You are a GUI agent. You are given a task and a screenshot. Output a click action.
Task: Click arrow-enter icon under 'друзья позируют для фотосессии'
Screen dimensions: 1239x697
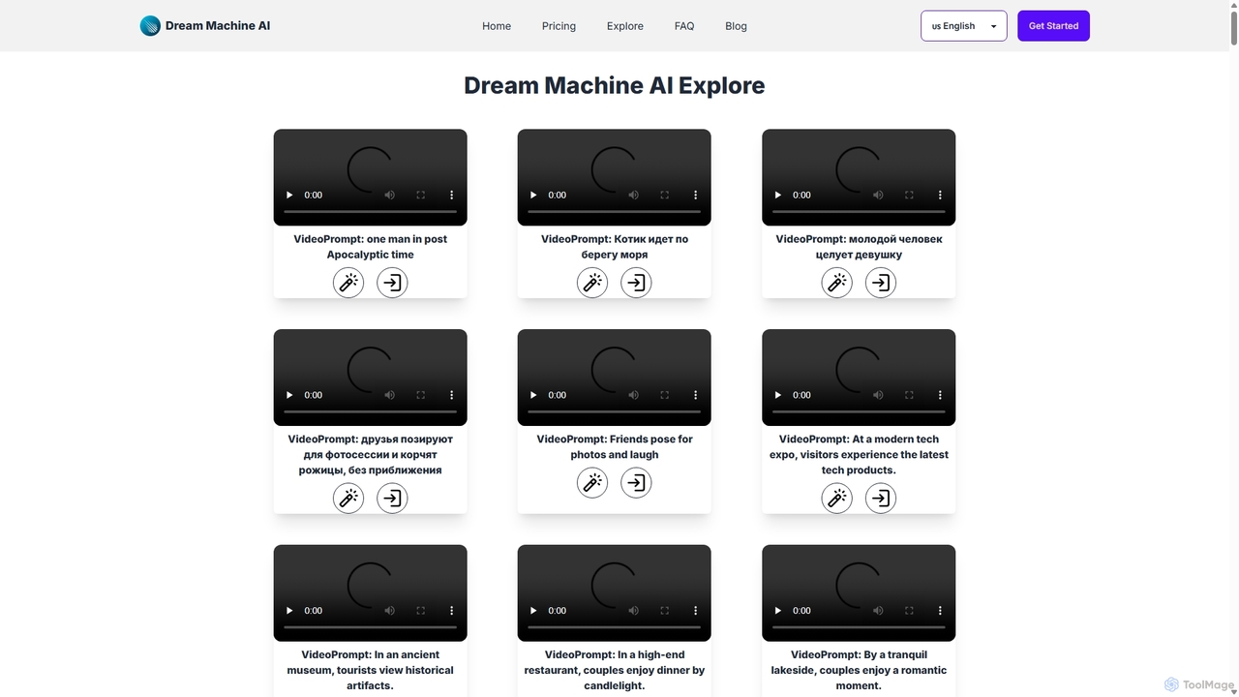(x=392, y=499)
